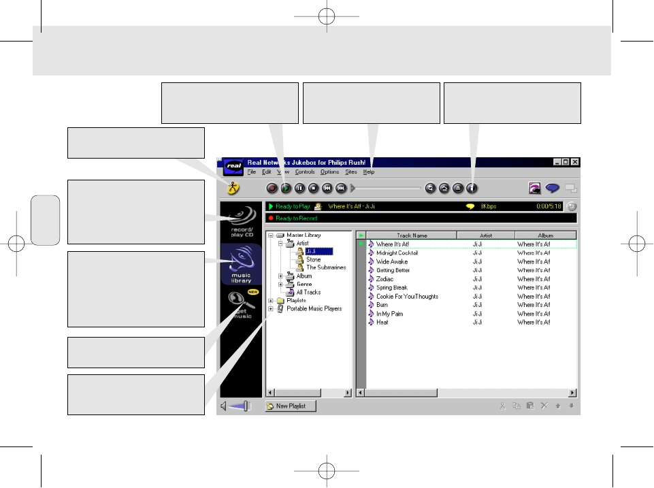Viewport: 654px width, 488px height.
Task: Click the Real logo in the title bar
Action: point(233,166)
